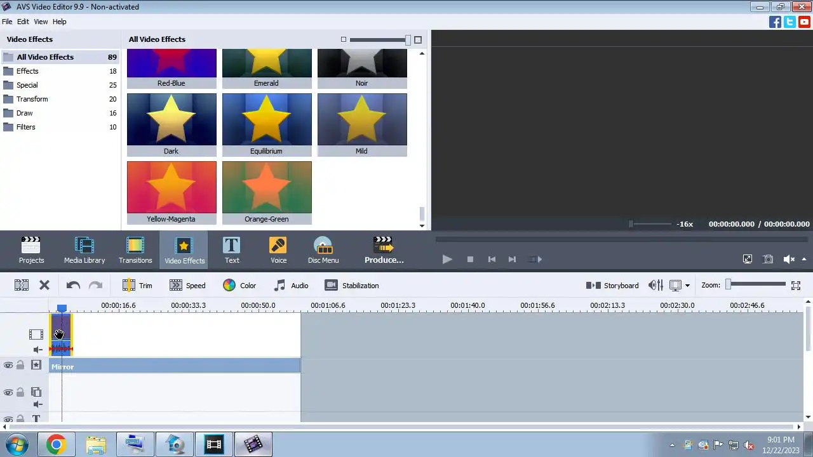
Task: Open the Help menu
Action: tap(59, 22)
